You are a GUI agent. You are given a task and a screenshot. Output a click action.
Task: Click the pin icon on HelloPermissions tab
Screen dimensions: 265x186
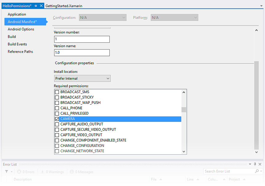tap(35, 6)
